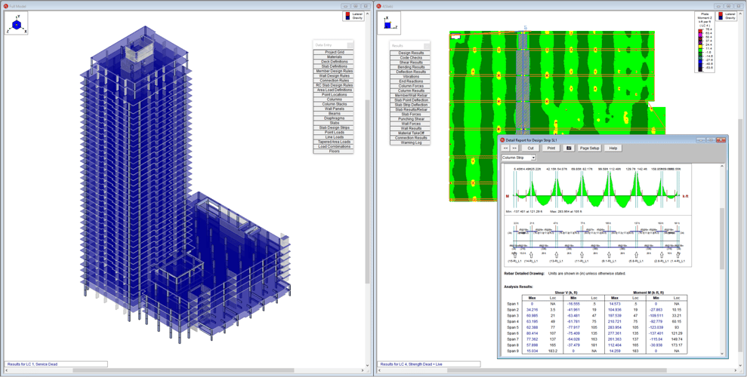Viewport: 747px width, 377px height.
Task: Click blue Gravity swatch in Full Model legend
Action: (347, 17)
